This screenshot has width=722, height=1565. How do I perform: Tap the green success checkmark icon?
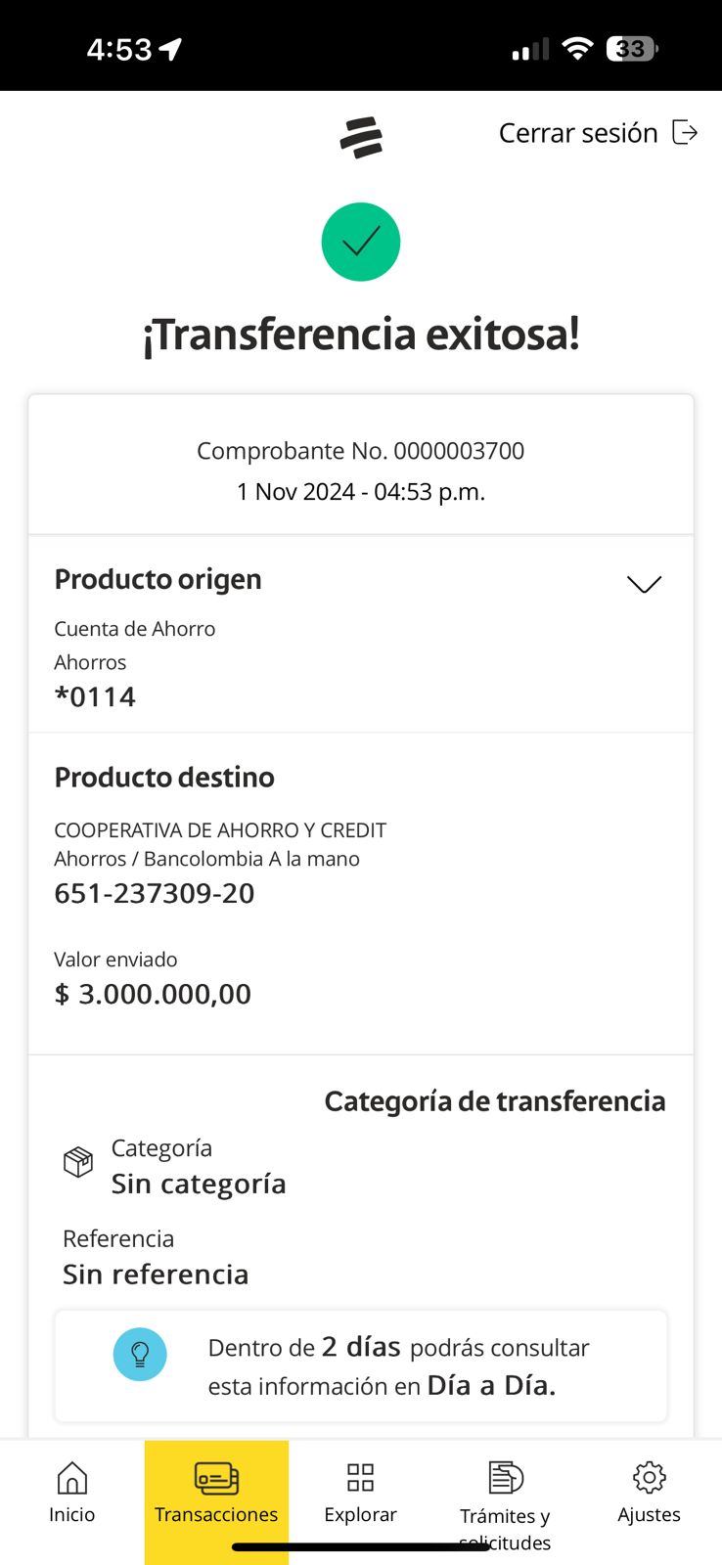coord(361,242)
